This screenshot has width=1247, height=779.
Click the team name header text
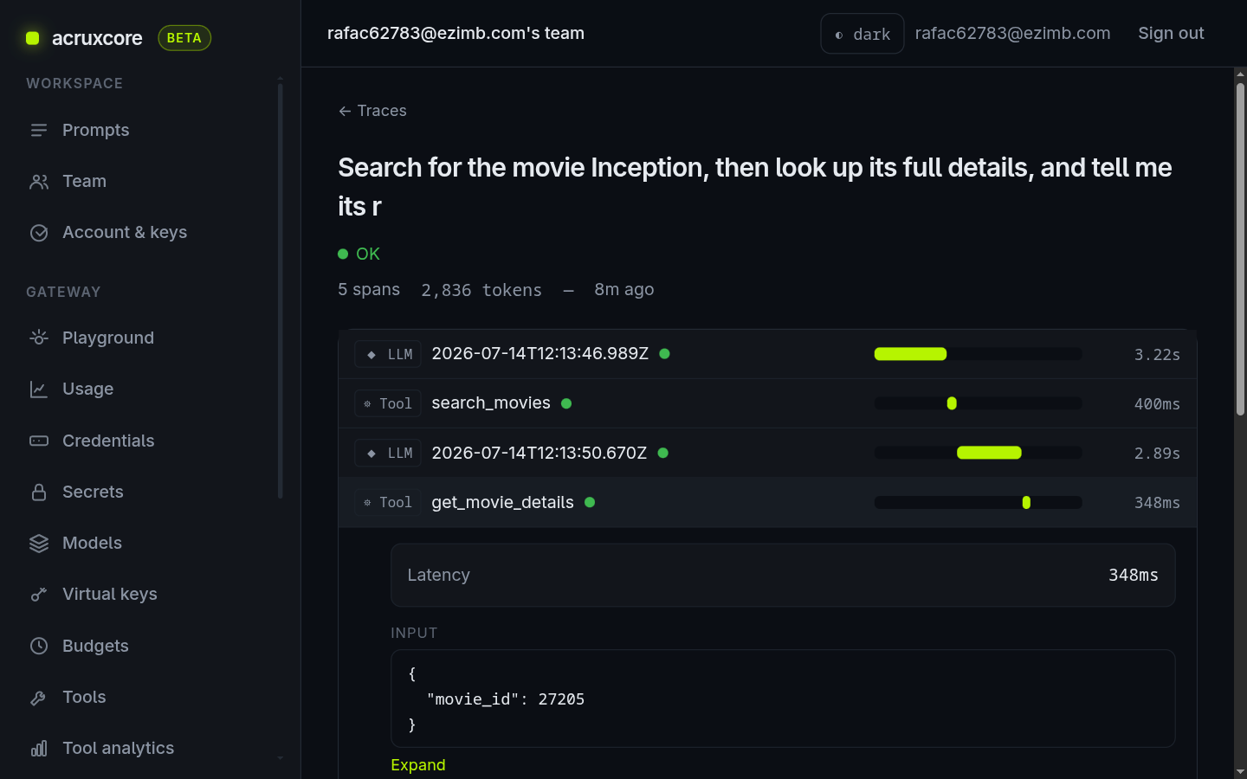click(x=456, y=33)
